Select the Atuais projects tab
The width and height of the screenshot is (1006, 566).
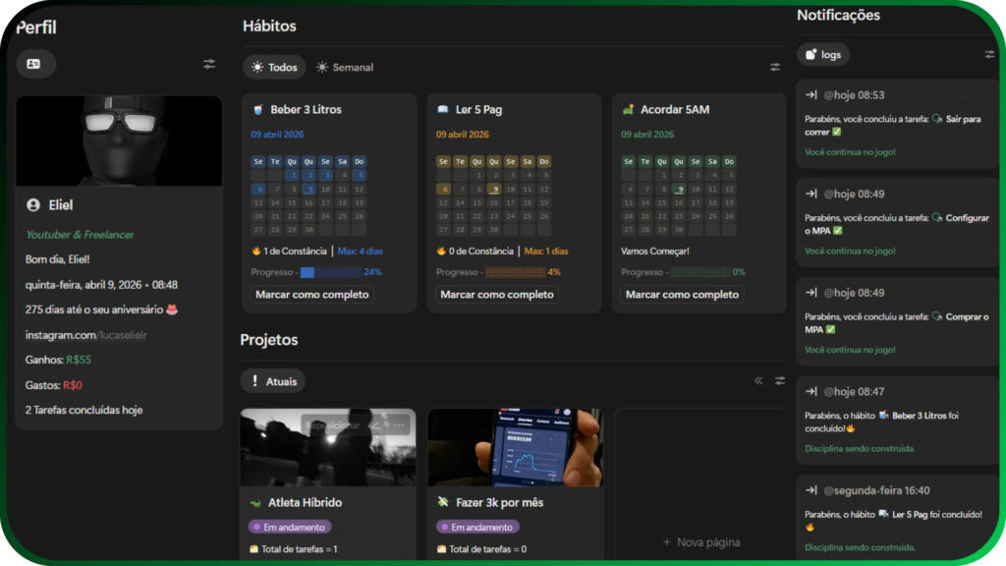[273, 381]
